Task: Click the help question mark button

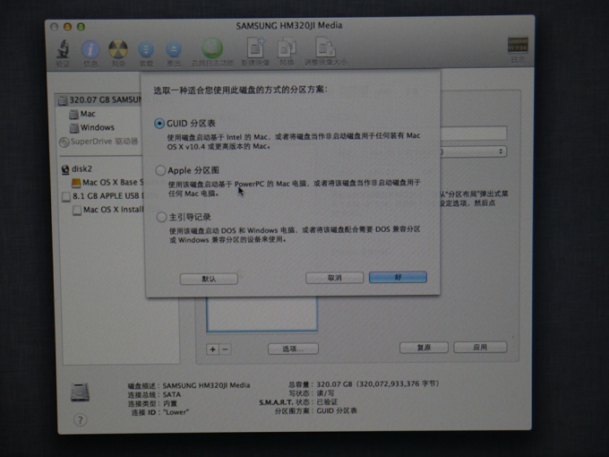Action: (81, 420)
